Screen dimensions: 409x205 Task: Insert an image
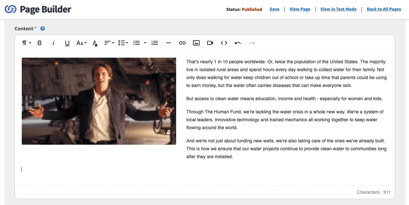tap(196, 43)
